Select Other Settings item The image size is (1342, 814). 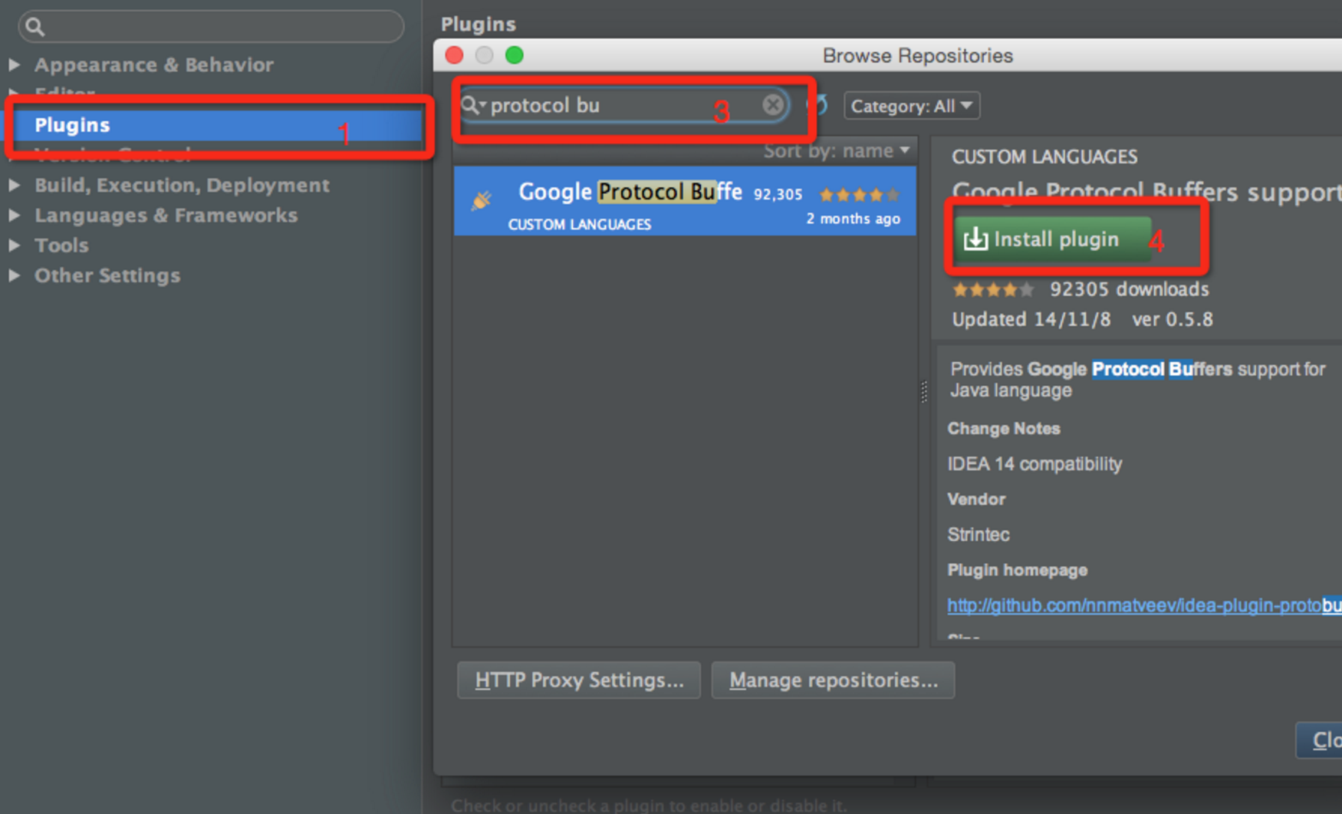[107, 275]
